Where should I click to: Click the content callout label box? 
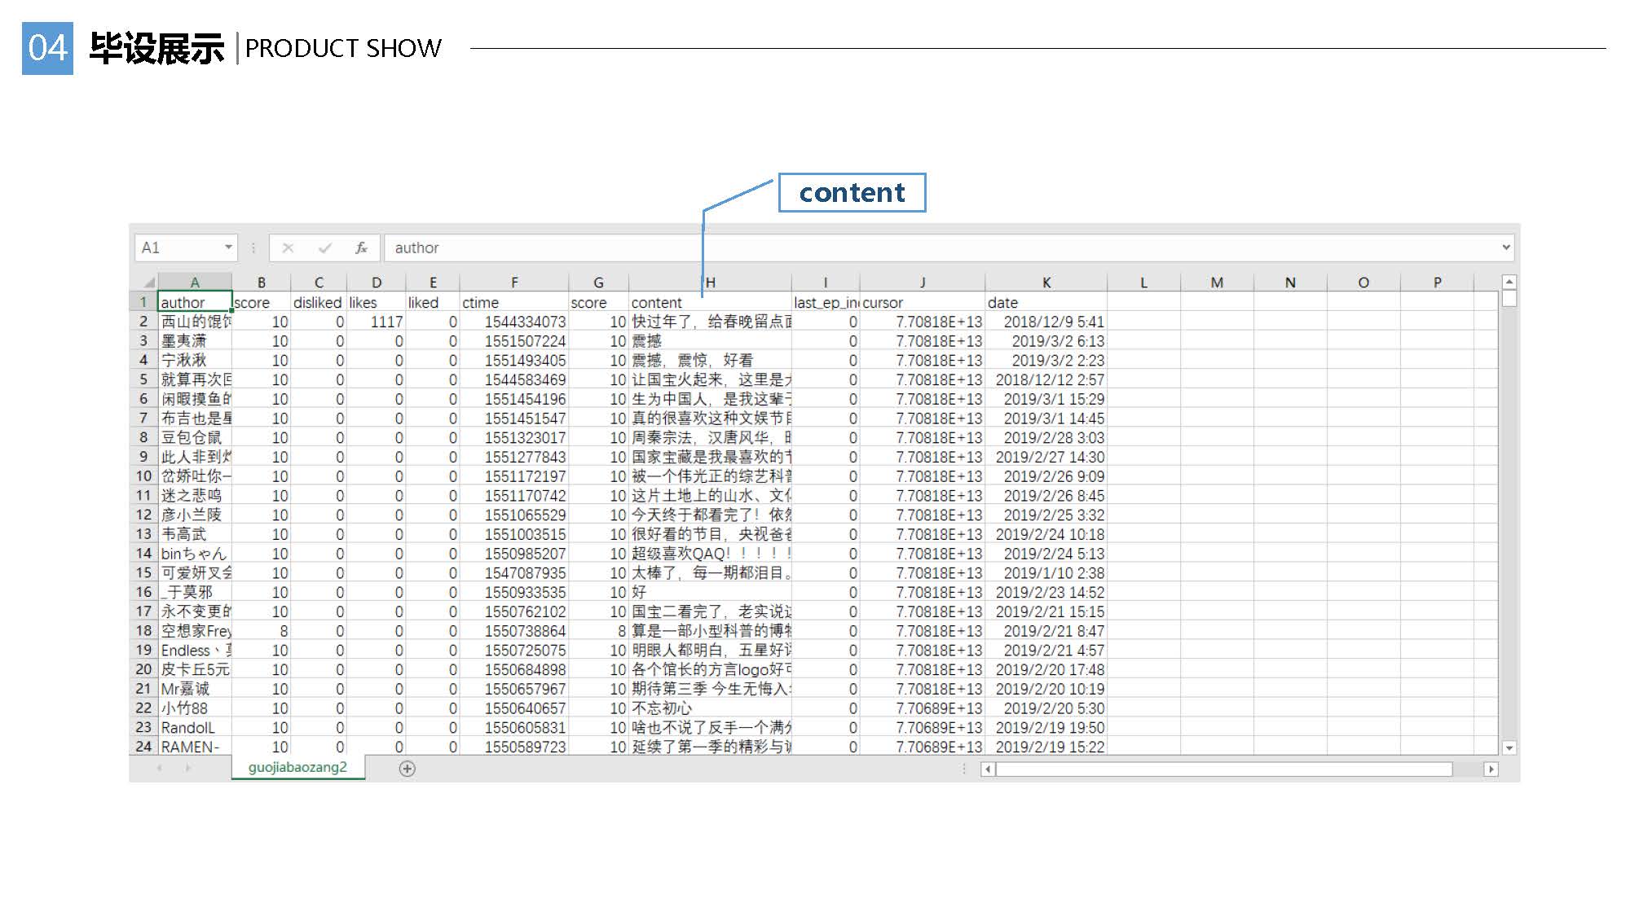(852, 193)
